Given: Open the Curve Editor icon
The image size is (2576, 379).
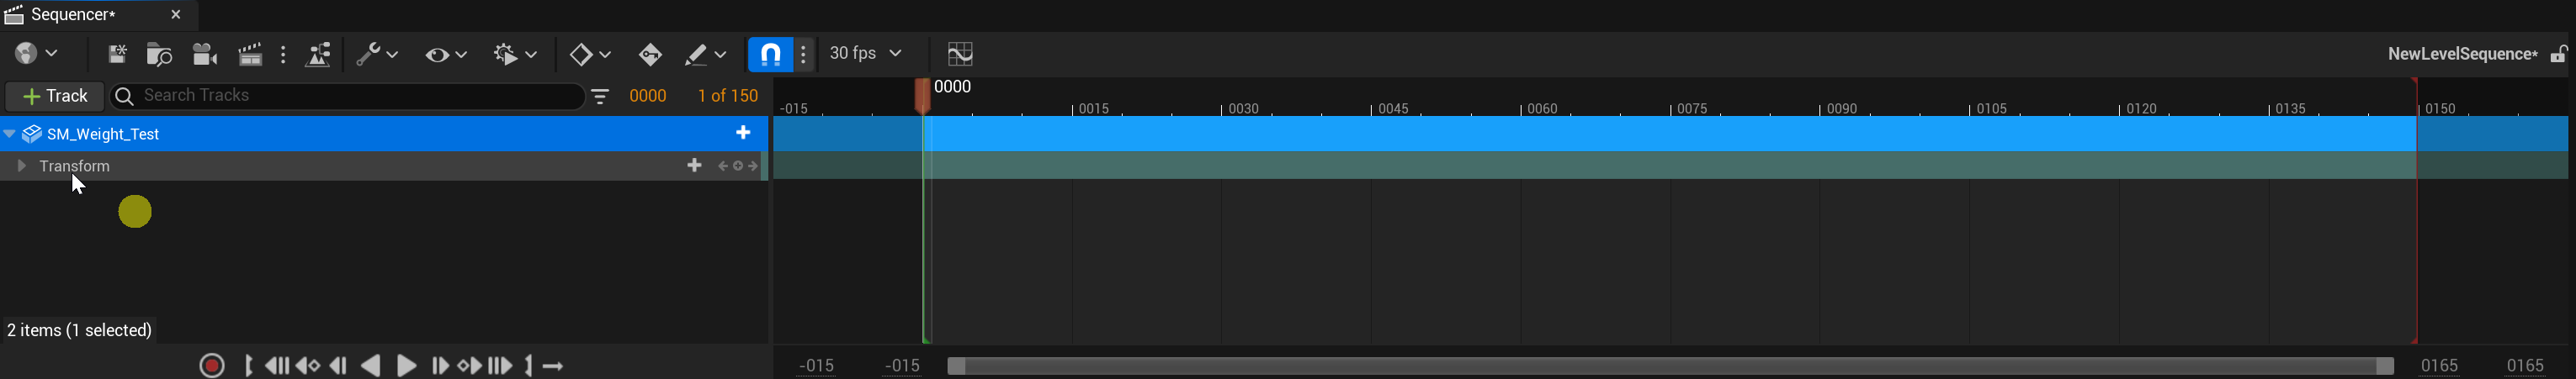Looking at the screenshot, I should click(x=960, y=54).
